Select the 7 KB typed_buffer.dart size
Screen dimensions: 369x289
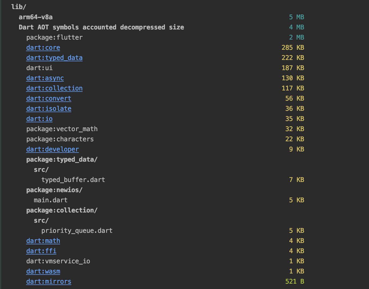297,180
